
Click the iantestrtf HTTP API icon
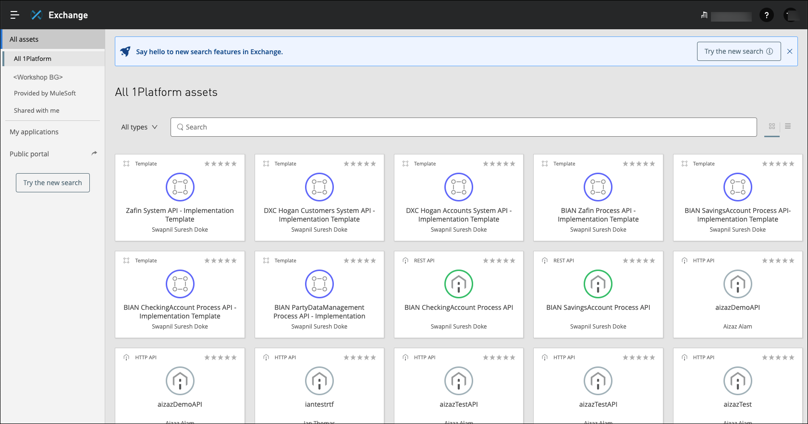319,381
